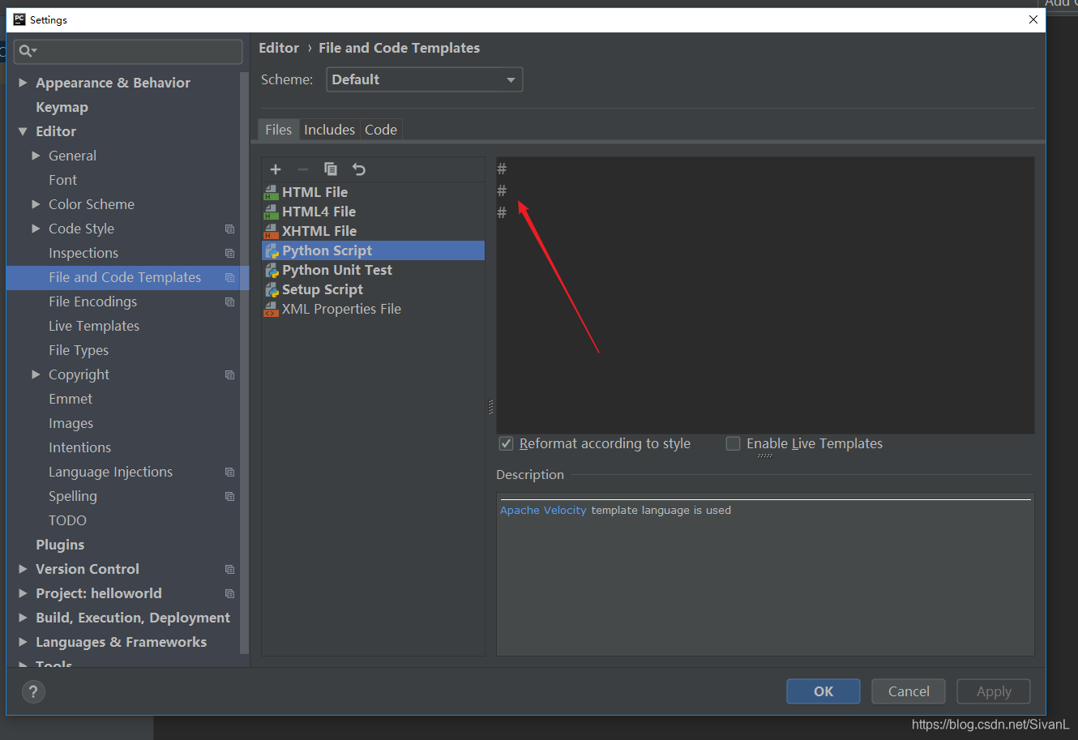This screenshot has width=1078, height=740.
Task: Click the Setup Script template icon
Action: click(x=272, y=289)
